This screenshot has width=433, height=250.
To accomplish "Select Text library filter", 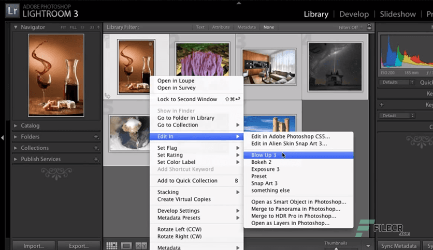I will [200, 27].
